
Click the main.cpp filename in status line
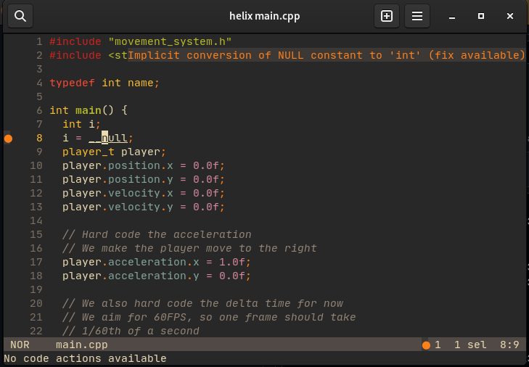tap(82, 345)
